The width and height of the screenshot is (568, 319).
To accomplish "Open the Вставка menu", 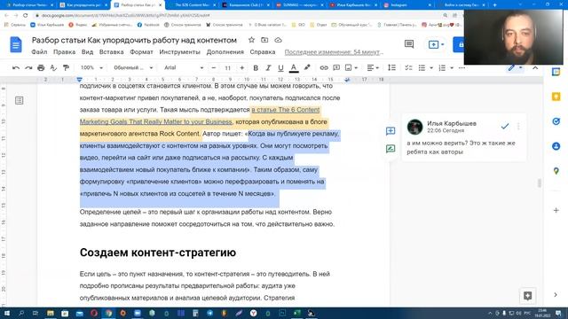I will coord(111,52).
